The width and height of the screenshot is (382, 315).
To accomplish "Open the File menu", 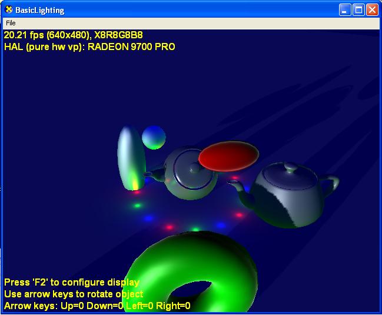I will [11, 23].
